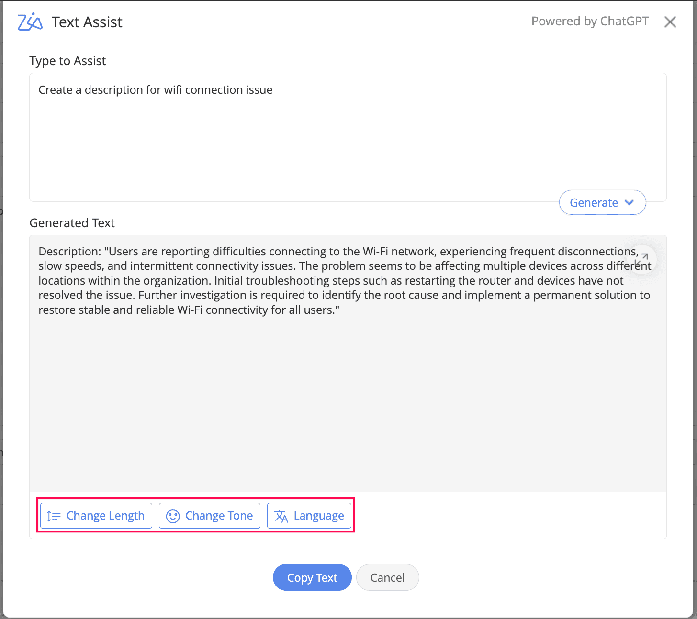Open the Generate dropdown chevron
The width and height of the screenshot is (697, 619).
(630, 203)
